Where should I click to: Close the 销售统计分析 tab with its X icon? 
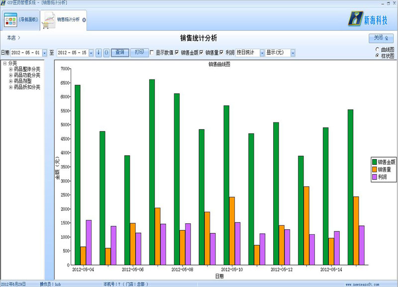tap(84, 20)
